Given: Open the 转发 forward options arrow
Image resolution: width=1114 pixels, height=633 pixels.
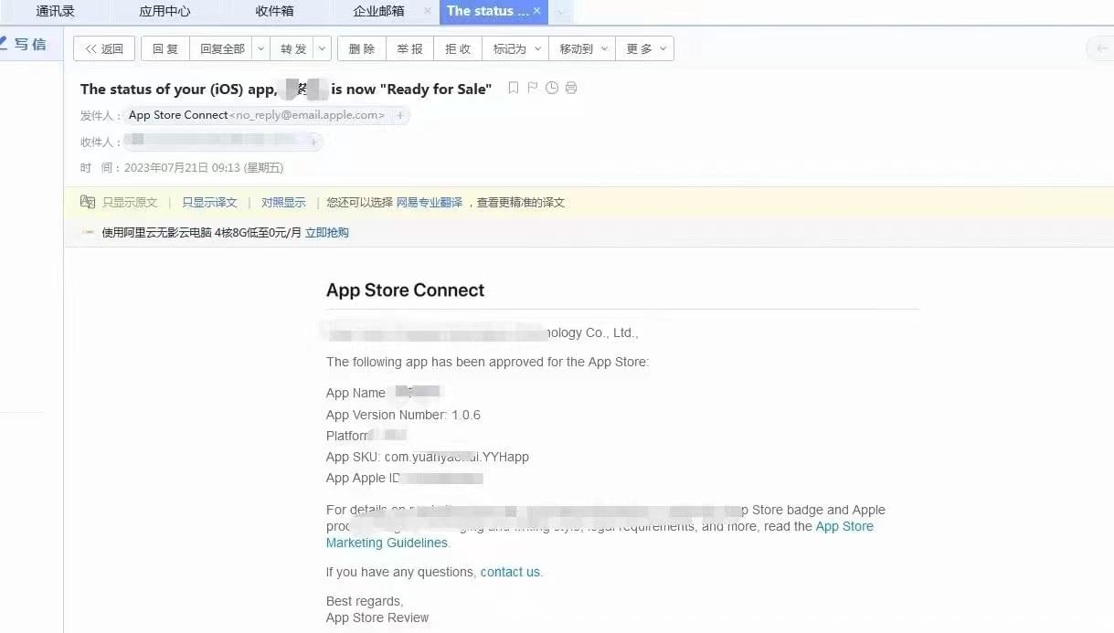Looking at the screenshot, I should (x=322, y=49).
